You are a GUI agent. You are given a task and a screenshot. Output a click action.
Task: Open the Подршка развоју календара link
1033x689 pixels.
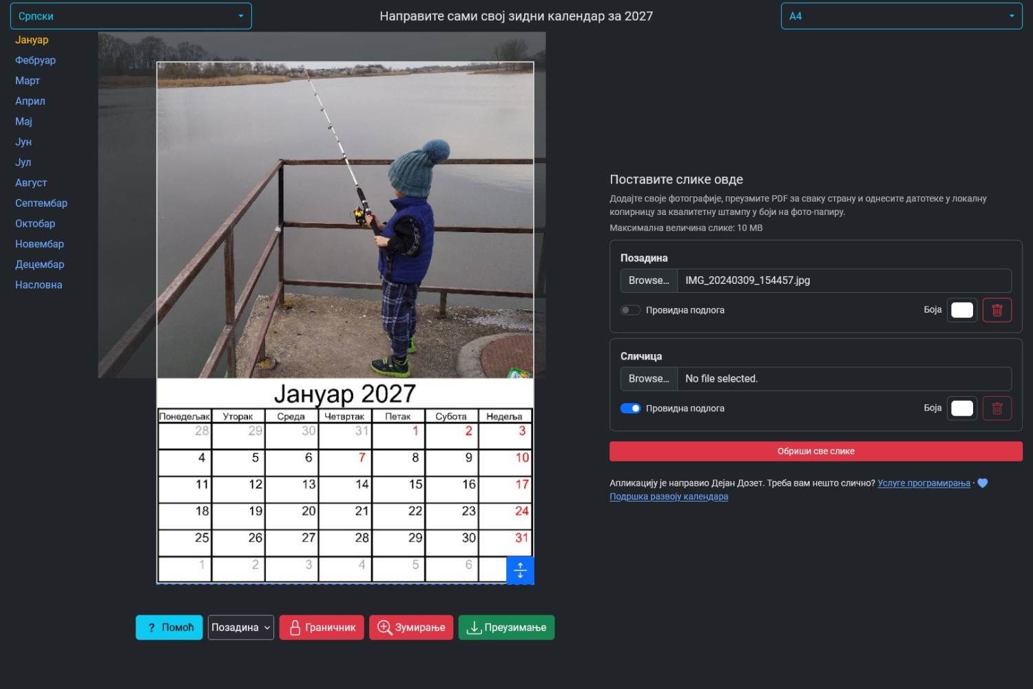[669, 496]
